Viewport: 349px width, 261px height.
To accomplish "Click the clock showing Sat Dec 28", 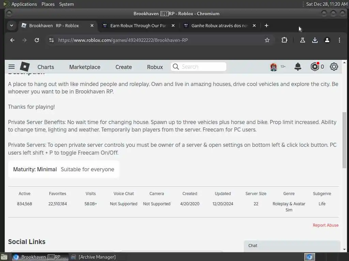I will (327, 4).
